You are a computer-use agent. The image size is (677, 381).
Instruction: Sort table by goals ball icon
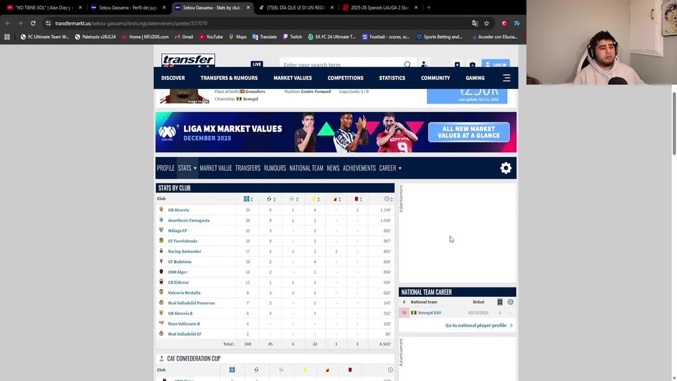[269, 199]
